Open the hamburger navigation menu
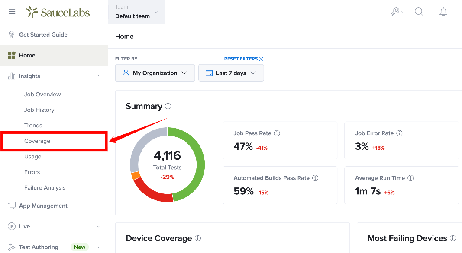 click(12, 12)
